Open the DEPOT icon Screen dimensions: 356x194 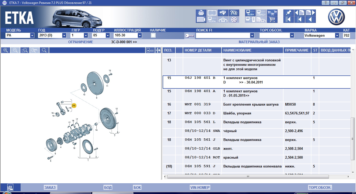[x=261, y=13]
